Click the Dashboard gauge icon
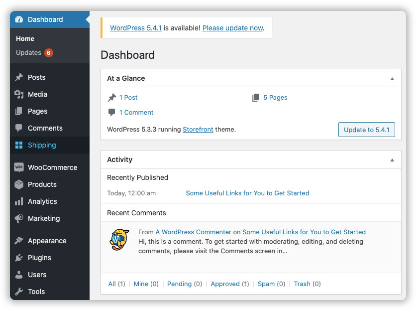 (19, 19)
